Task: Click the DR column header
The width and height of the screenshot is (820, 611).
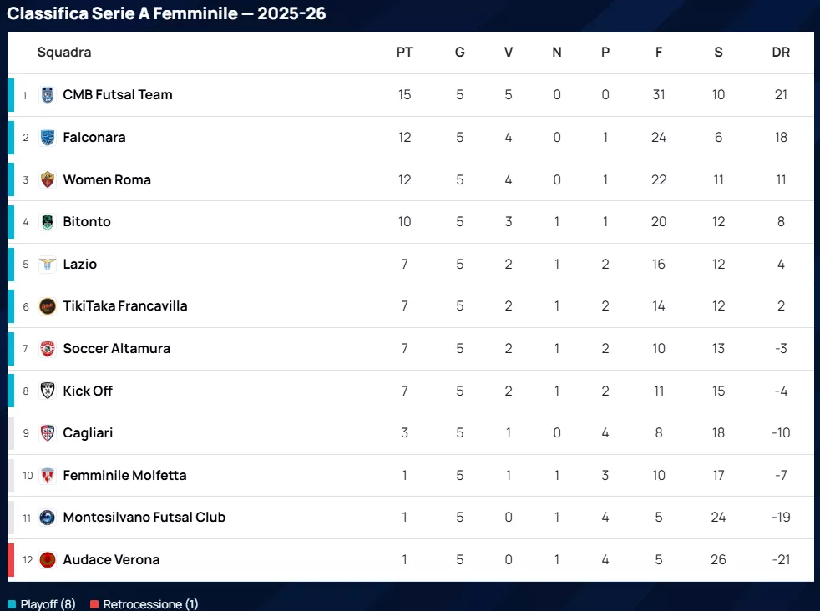Action: pos(781,52)
